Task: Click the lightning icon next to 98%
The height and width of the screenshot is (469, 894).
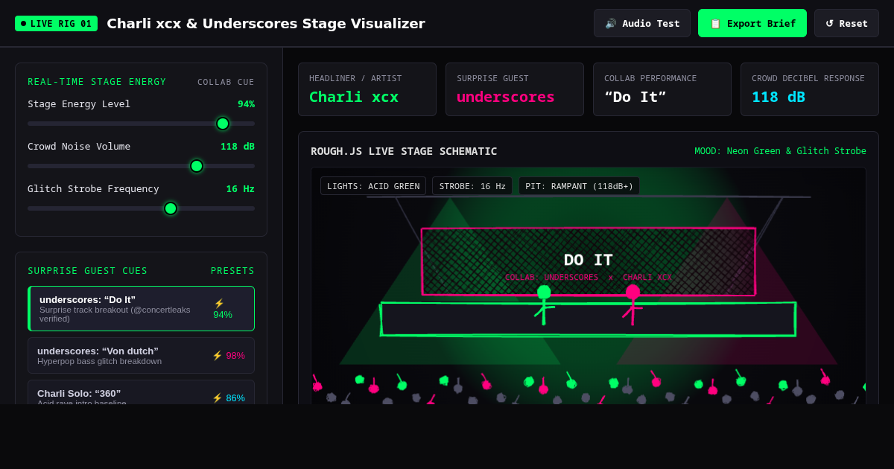Action: coord(218,355)
